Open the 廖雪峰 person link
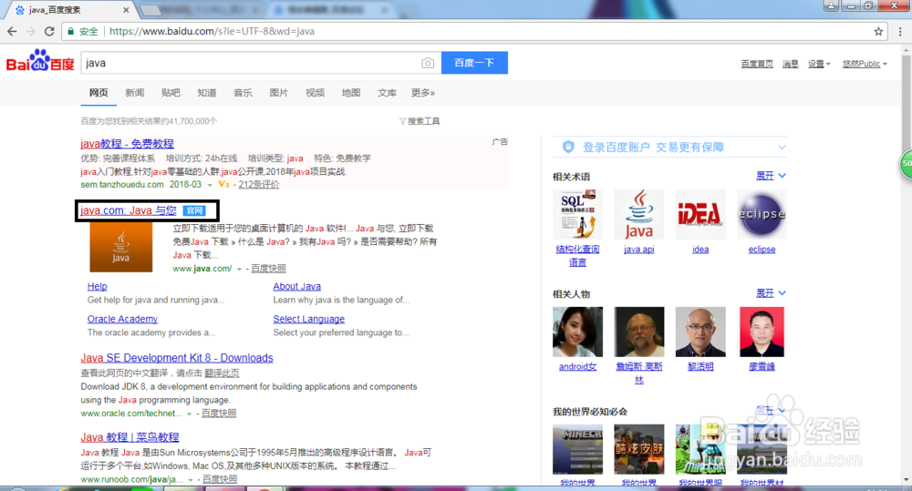Viewport: 912px width, 491px height. tap(762, 366)
